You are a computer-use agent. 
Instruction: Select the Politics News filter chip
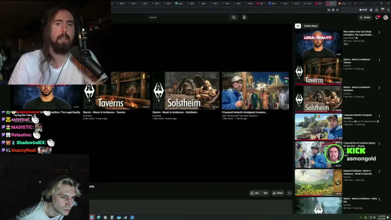coord(311,26)
